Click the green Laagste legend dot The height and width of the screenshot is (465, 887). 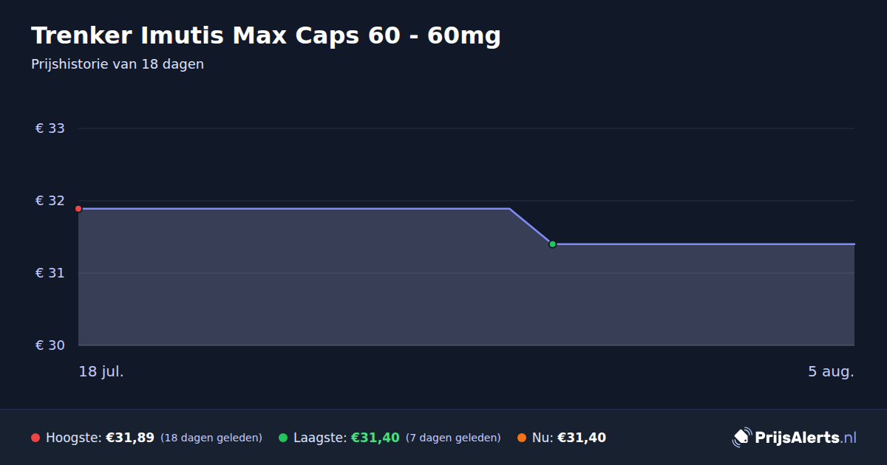283,438
